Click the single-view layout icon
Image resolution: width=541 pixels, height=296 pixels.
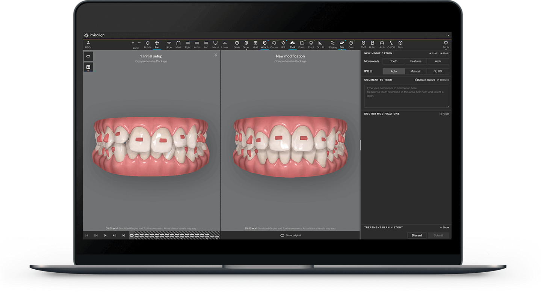[x=88, y=56]
